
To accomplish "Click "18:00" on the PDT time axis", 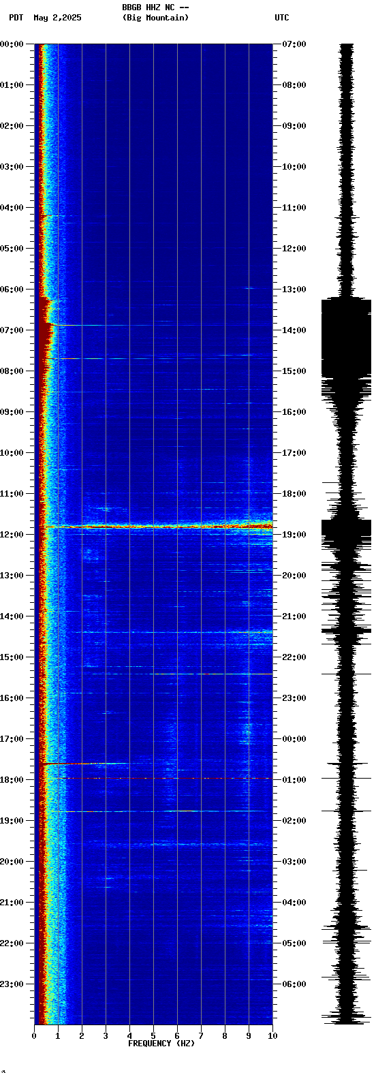I will 12,780.
